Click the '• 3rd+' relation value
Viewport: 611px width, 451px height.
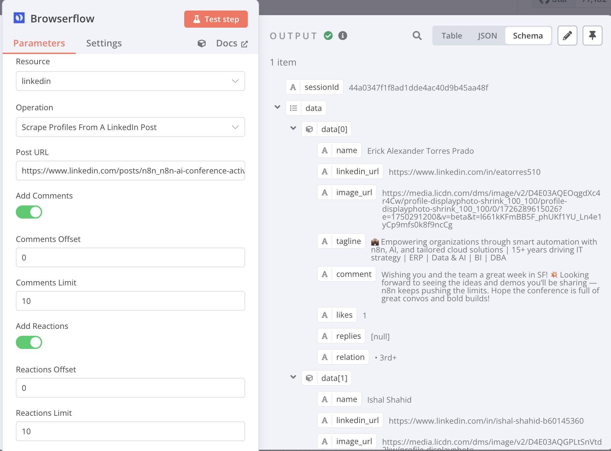pos(386,358)
